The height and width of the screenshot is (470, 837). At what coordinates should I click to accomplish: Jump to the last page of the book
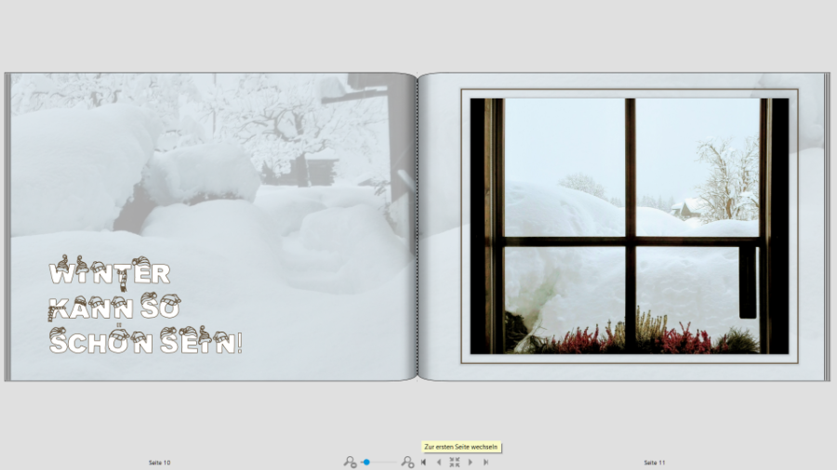(x=485, y=462)
